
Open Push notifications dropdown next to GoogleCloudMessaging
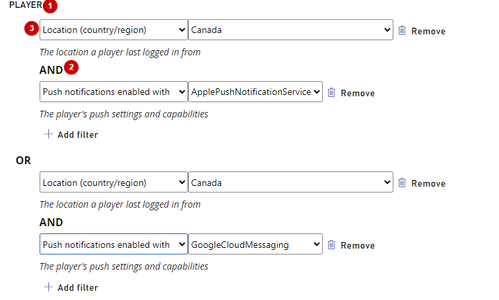(114, 244)
